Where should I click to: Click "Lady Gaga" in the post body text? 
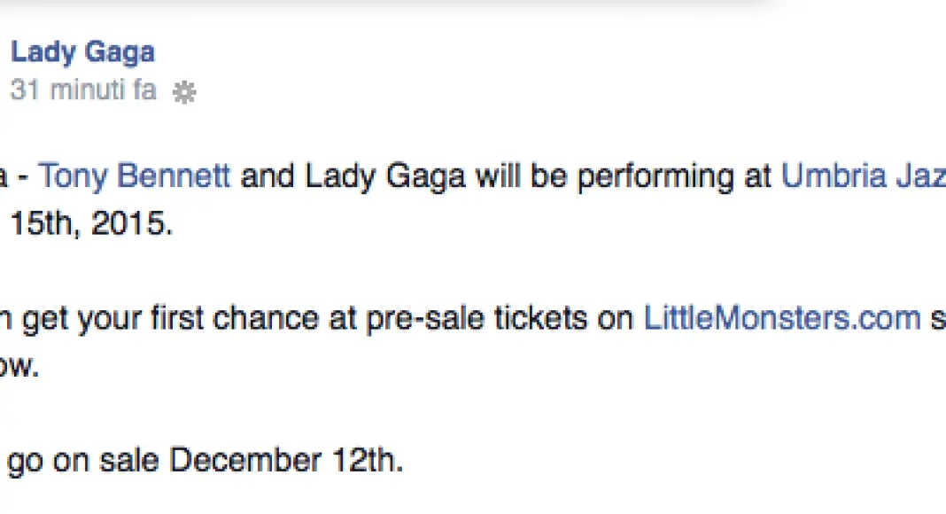pyautogui.click(x=385, y=177)
